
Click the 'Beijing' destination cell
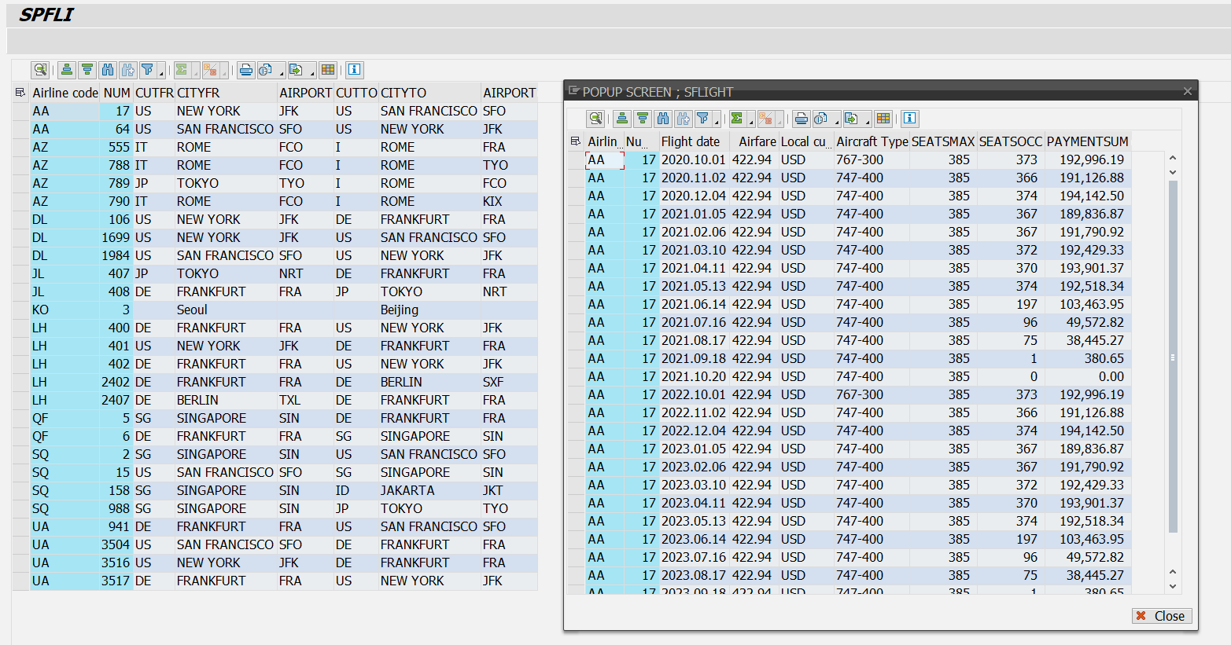coord(429,310)
